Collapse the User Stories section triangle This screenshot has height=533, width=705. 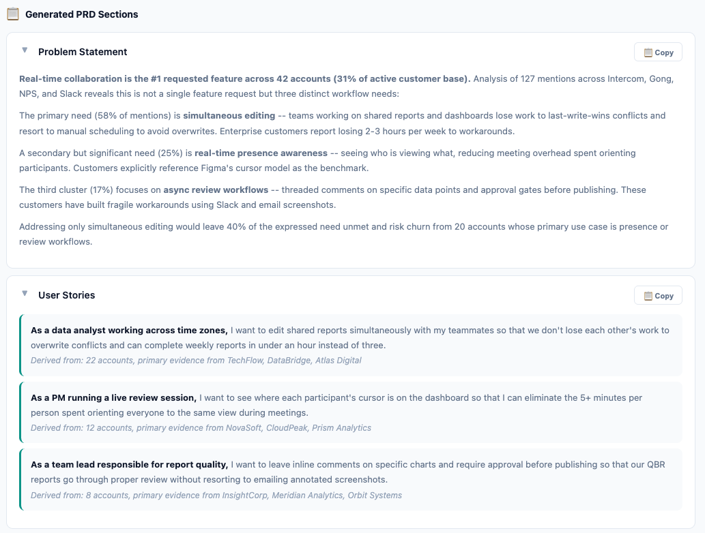click(25, 294)
